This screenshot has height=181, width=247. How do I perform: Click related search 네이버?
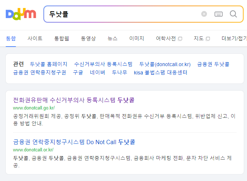point(97,72)
